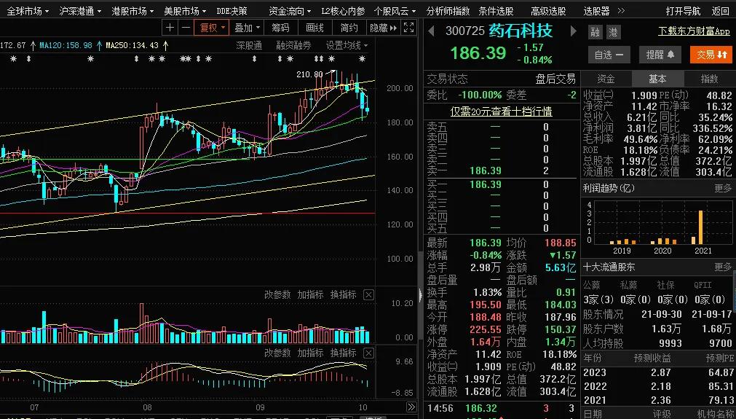
Task: Switch to the 指数 tab
Action: 709,79
